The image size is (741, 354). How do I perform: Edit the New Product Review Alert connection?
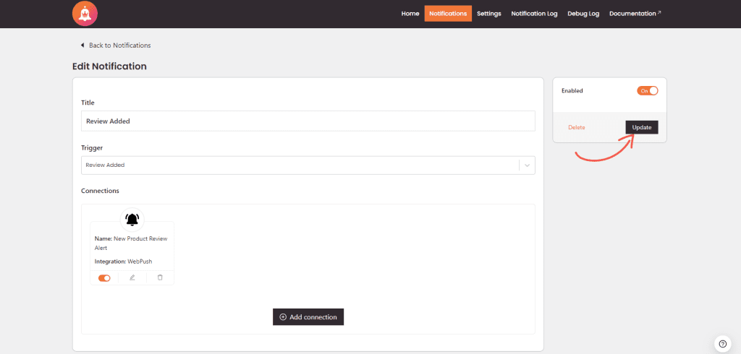[x=132, y=277]
